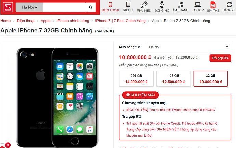Open the iPhone chính hãng breadcrumb
The image size is (236, 148).
[73, 21]
